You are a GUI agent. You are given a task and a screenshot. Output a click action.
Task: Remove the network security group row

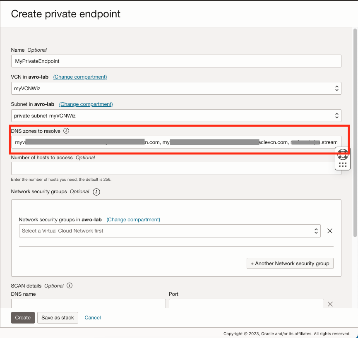point(330,231)
